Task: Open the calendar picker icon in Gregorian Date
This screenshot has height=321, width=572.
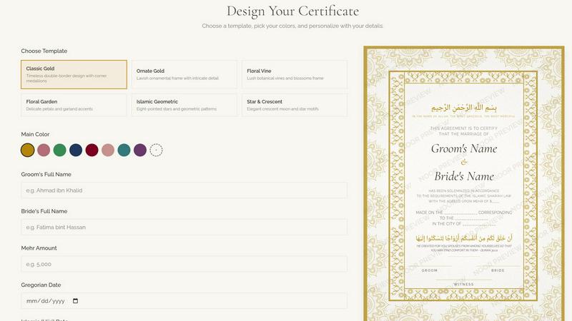Action: (x=76, y=301)
